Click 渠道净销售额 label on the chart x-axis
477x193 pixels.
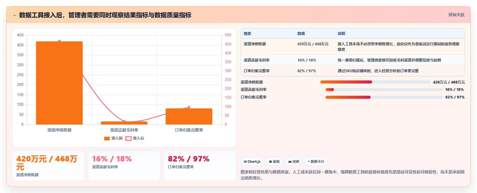coord(59,130)
